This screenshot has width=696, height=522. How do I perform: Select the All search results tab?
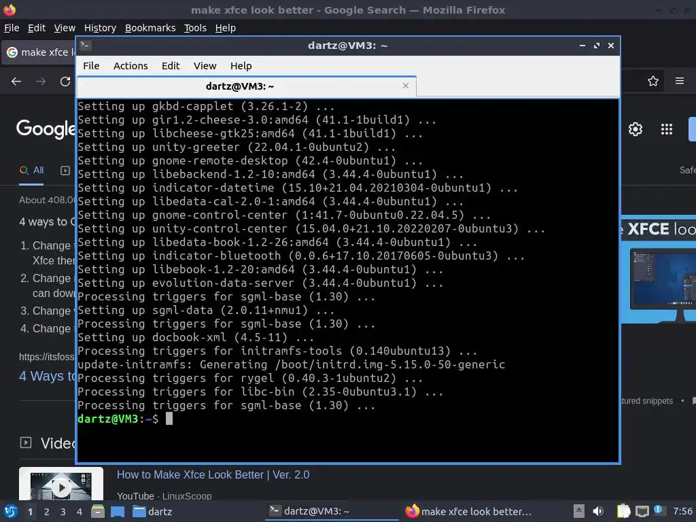click(x=31, y=170)
